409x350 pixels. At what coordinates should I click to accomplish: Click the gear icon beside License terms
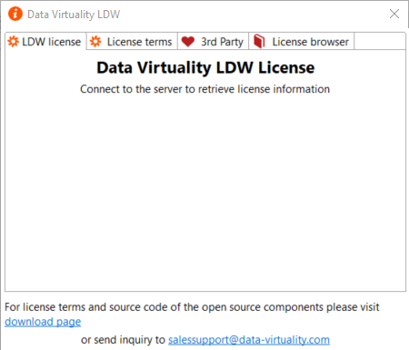(x=95, y=42)
